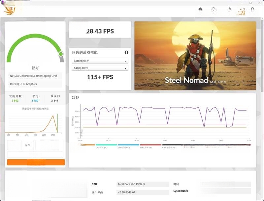Open the Options gear icon

click(252, 10)
